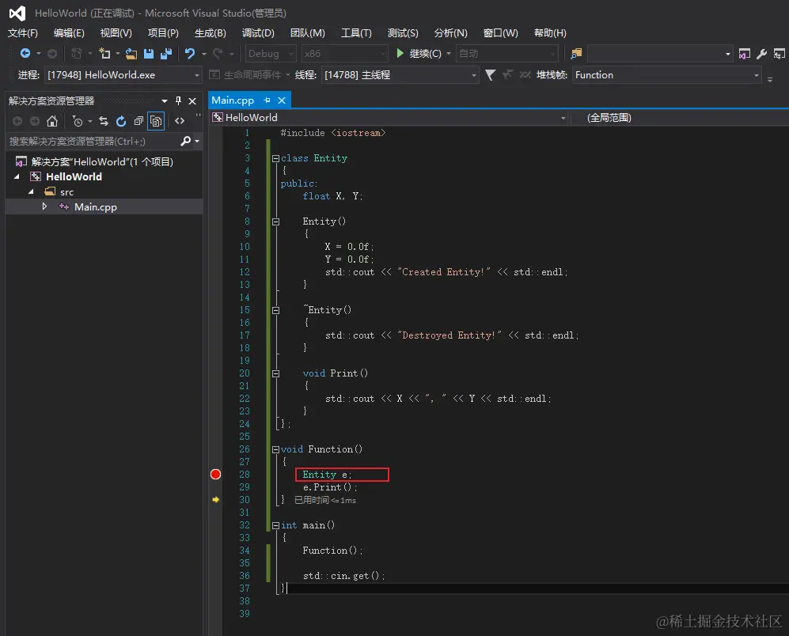Undo the last action via the toolbar arrow

190,53
